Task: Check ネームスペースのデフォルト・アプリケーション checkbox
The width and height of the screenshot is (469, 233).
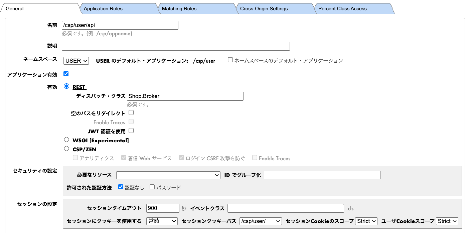Action: (230, 60)
